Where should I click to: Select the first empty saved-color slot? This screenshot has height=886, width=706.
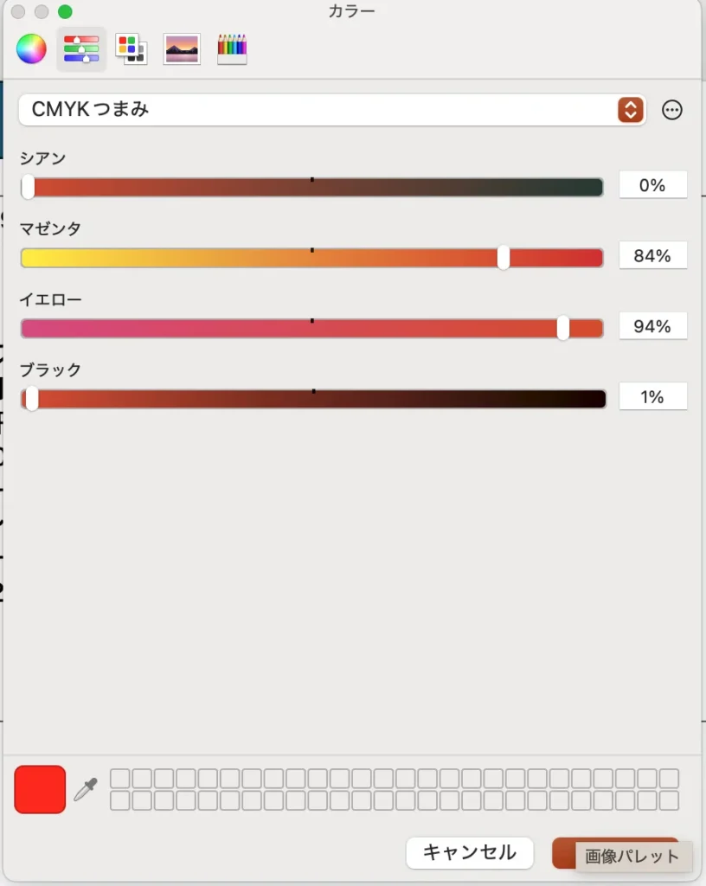coord(120,779)
